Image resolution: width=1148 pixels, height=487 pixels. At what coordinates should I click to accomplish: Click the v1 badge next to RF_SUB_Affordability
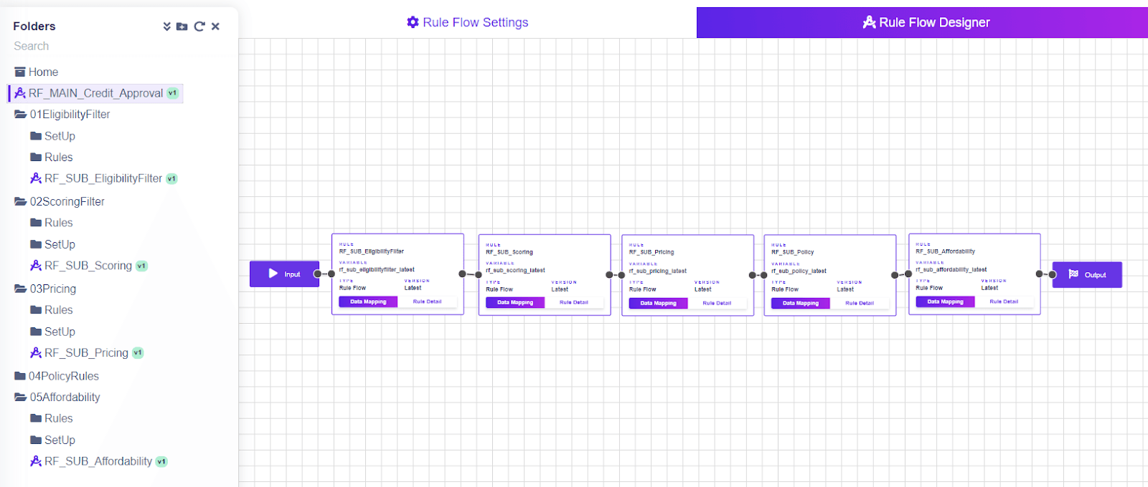(161, 462)
